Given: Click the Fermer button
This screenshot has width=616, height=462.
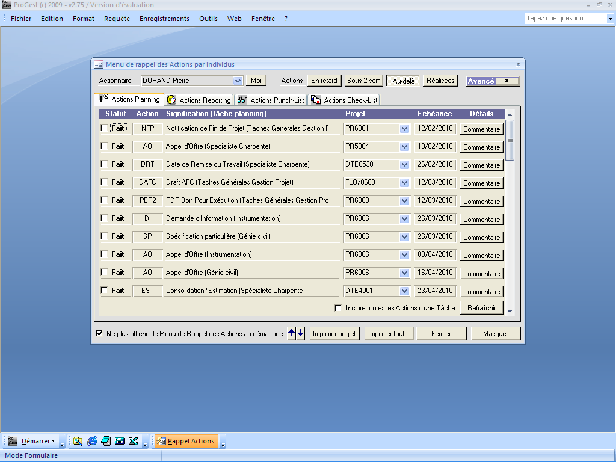Looking at the screenshot, I should 441,334.
